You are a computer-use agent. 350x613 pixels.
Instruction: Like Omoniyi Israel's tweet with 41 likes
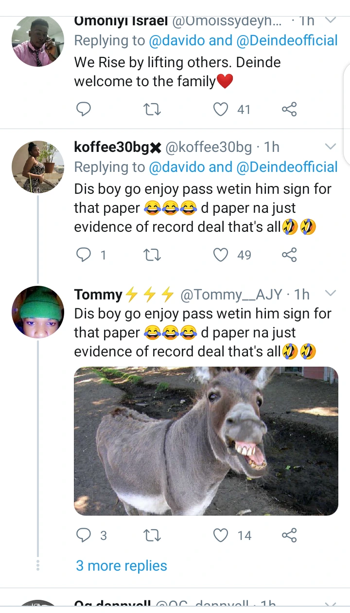tap(221, 110)
